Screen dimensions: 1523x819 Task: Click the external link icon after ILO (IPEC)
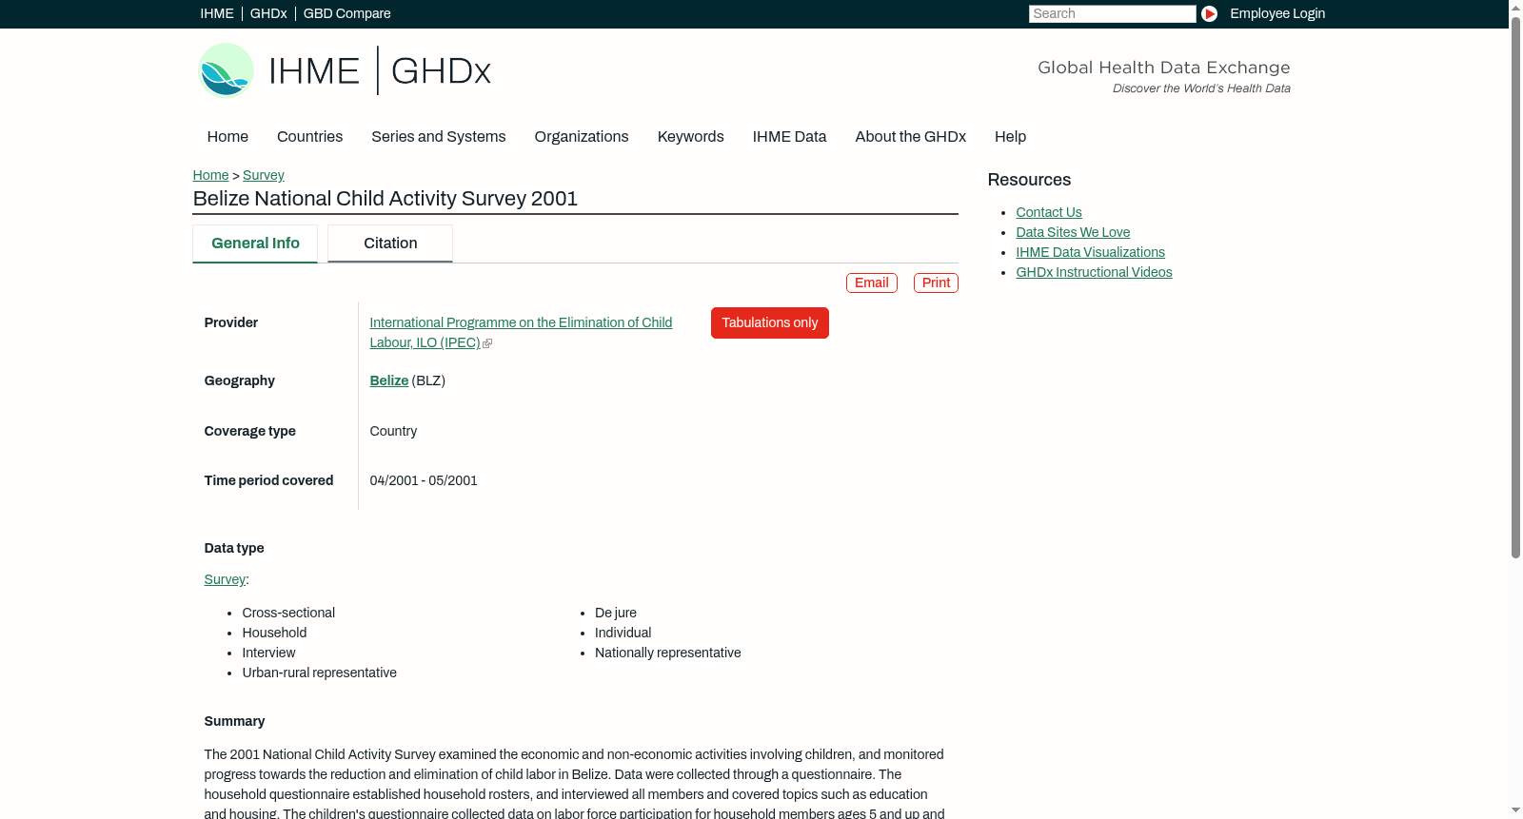(487, 343)
